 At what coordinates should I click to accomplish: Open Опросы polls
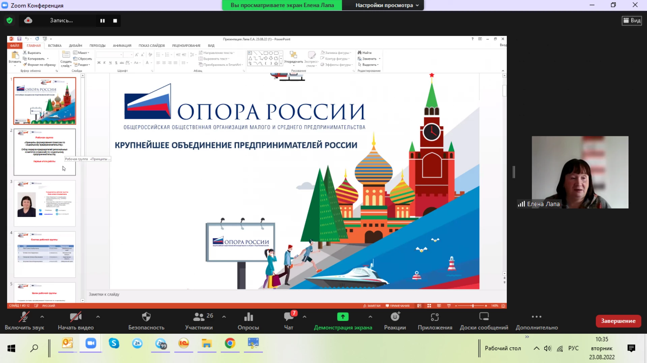click(x=248, y=321)
